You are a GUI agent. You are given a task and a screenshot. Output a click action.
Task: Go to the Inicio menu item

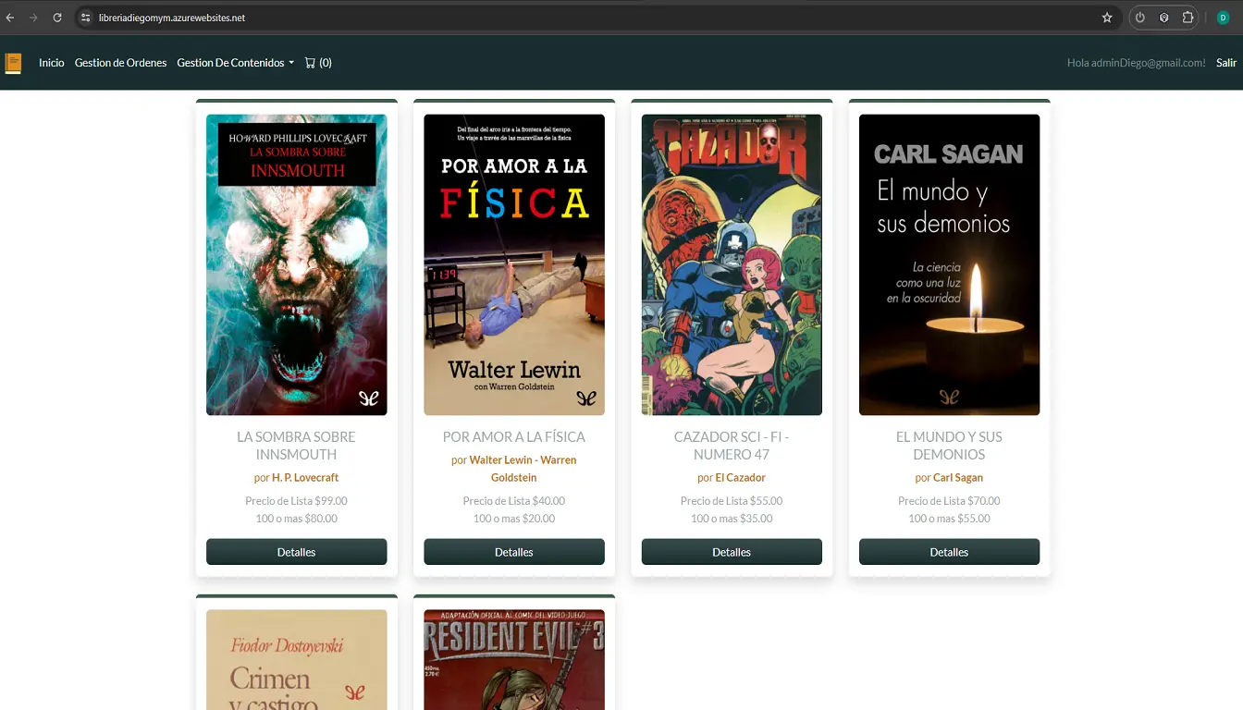pos(52,63)
